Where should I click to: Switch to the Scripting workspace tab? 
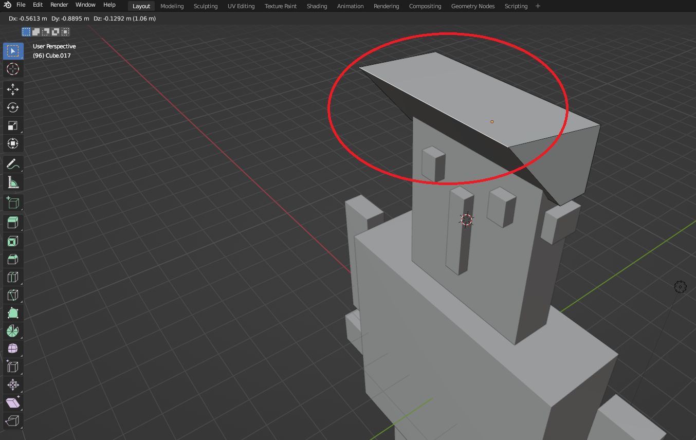click(516, 6)
